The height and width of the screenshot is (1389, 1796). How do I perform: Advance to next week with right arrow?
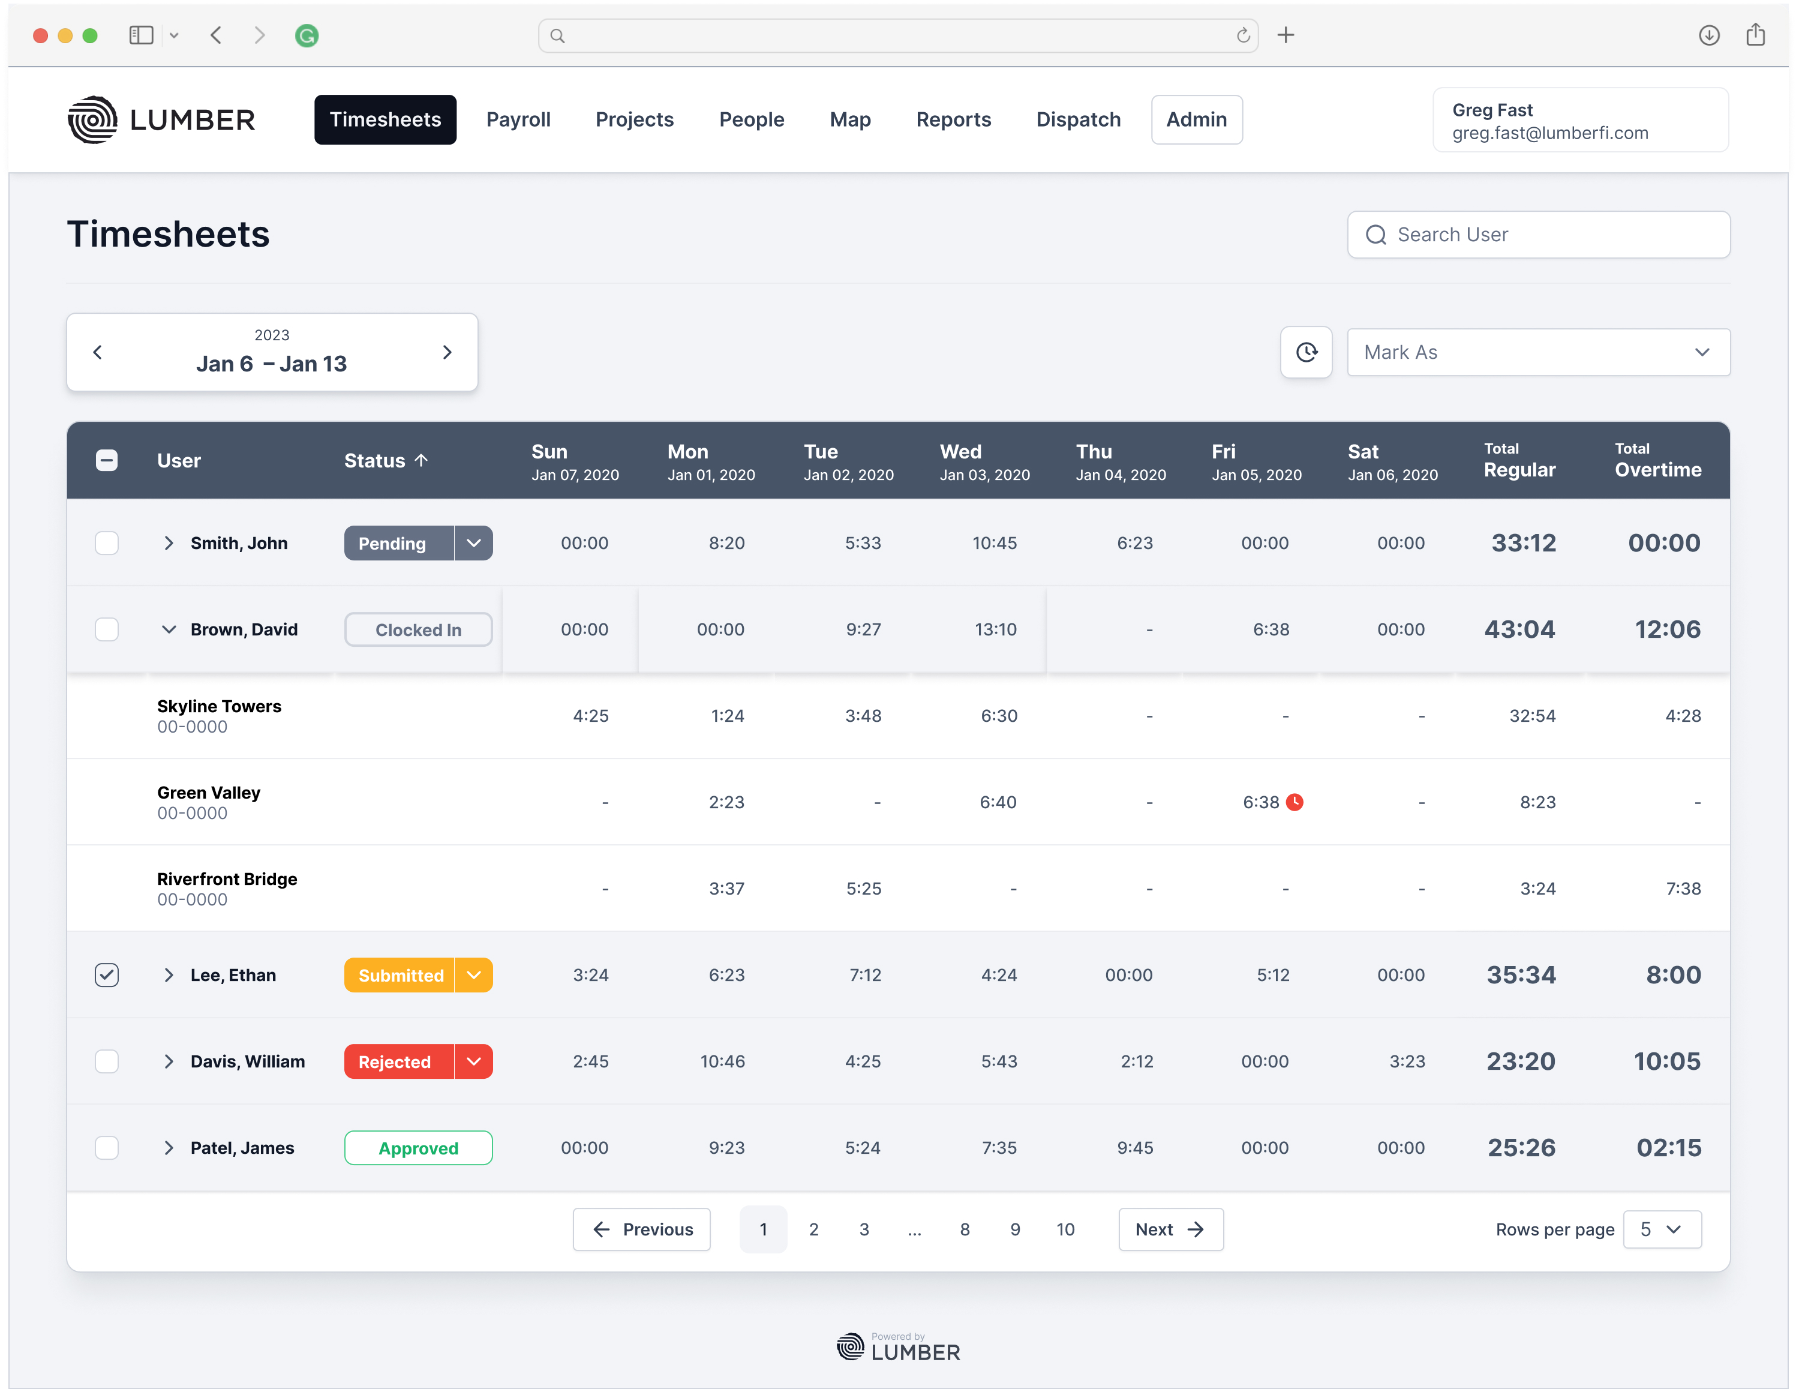pos(446,352)
